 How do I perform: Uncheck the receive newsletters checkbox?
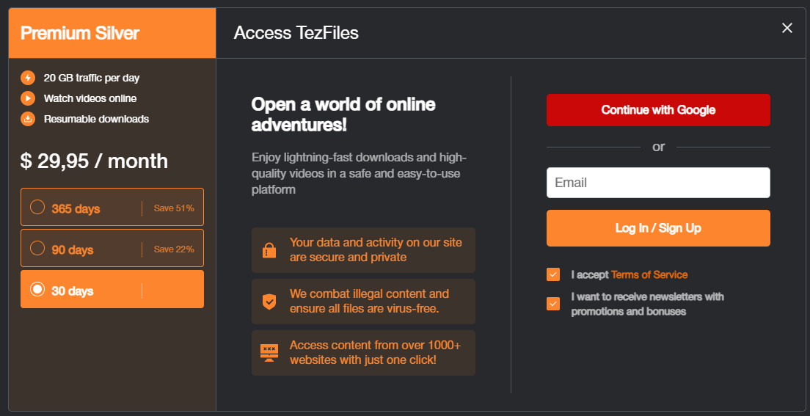tap(553, 304)
